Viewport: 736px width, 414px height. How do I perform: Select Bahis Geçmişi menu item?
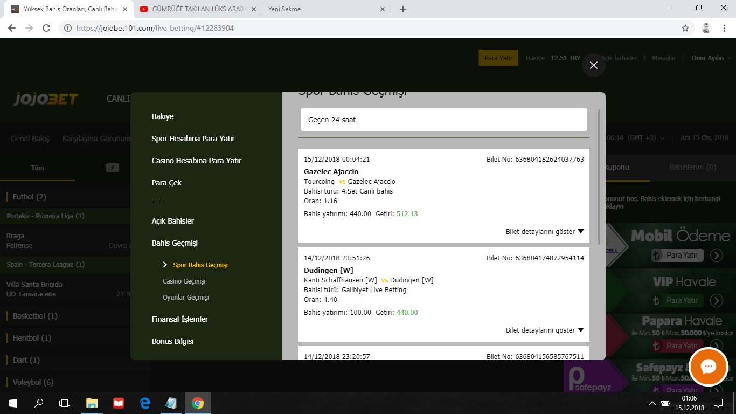coord(175,243)
